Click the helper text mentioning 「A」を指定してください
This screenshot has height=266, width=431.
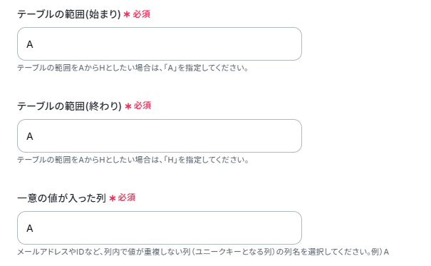click(133, 68)
